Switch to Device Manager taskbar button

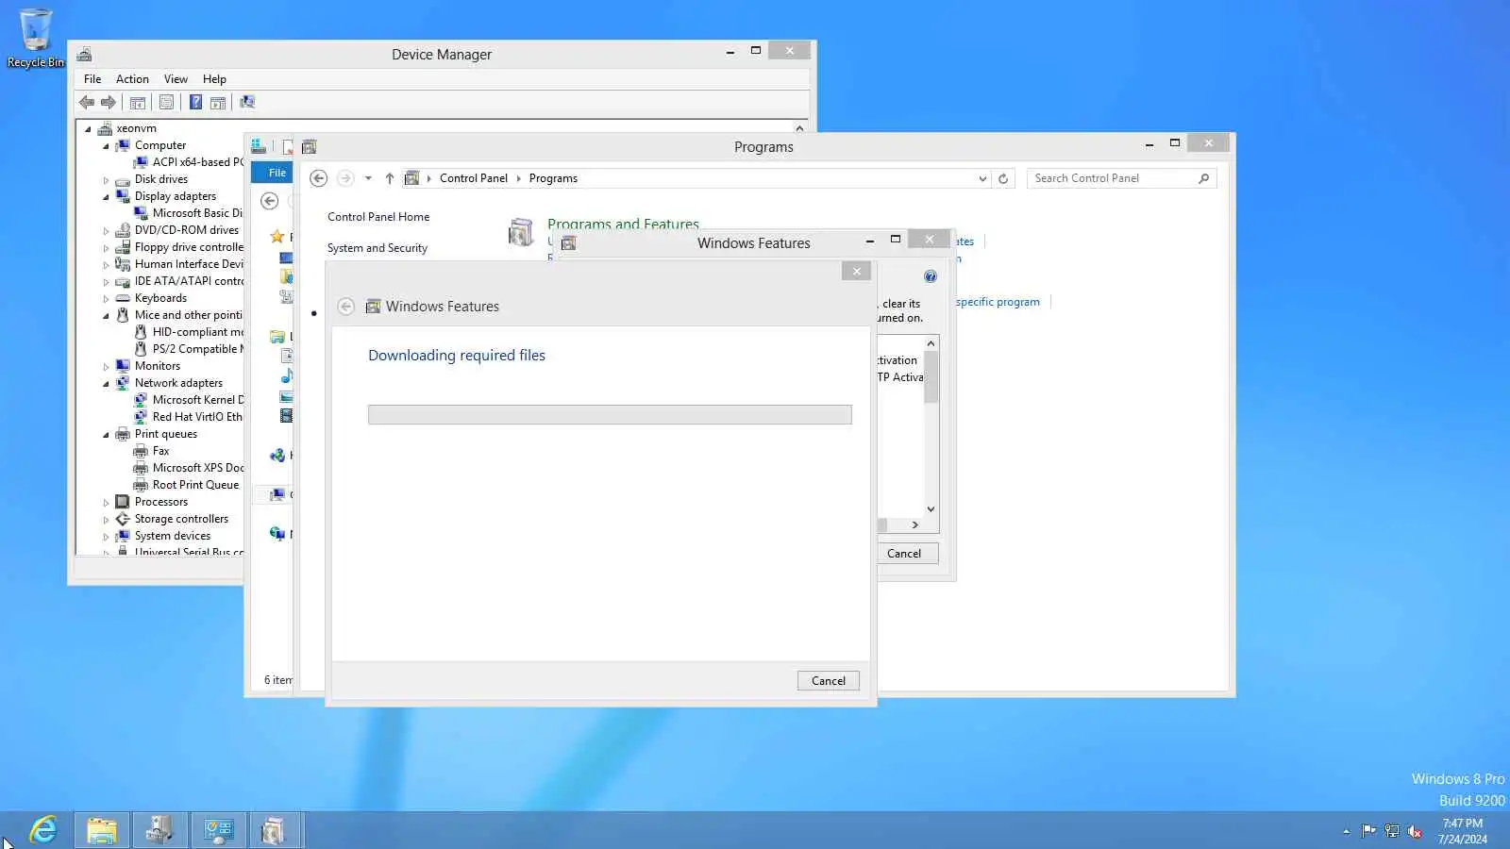pos(159,830)
